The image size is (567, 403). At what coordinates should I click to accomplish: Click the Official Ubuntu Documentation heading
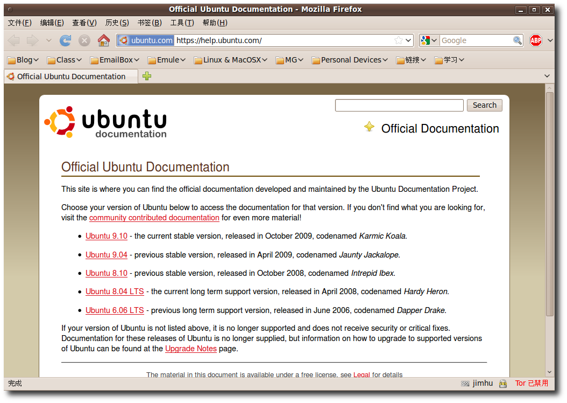pos(145,167)
